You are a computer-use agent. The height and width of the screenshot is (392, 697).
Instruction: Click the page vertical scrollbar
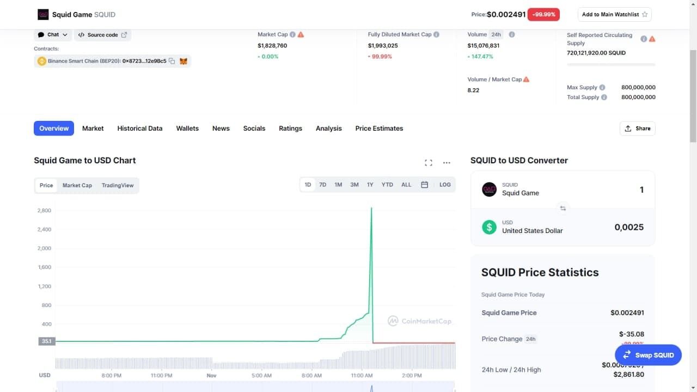tap(693, 95)
